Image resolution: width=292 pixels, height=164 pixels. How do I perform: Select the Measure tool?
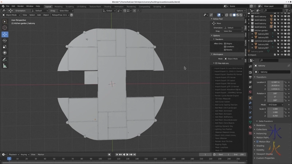(5, 66)
